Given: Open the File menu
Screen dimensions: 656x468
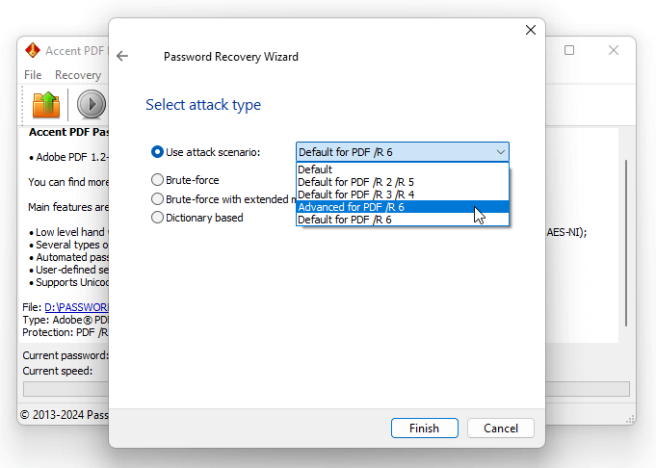Looking at the screenshot, I should 33,75.
